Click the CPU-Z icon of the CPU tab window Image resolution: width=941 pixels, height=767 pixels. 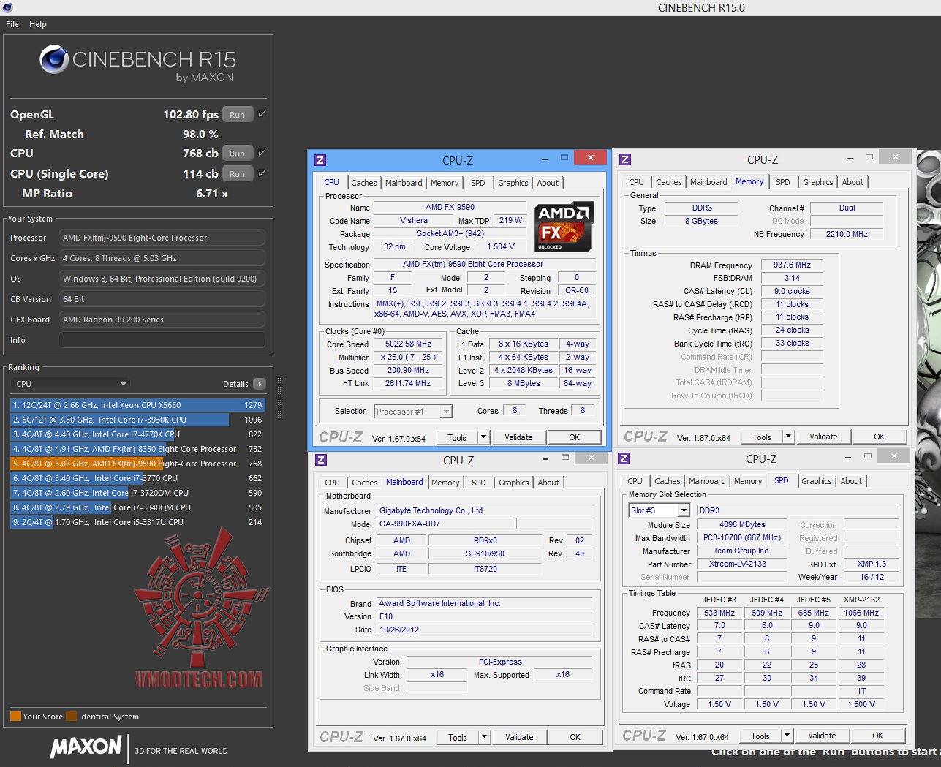(320, 160)
